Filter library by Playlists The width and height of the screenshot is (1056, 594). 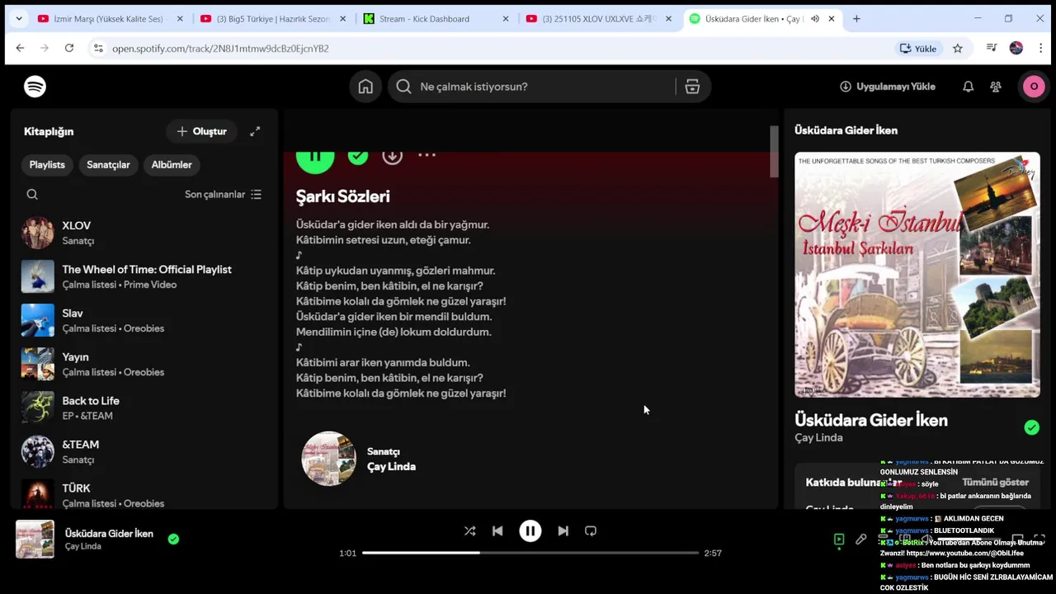coord(47,165)
